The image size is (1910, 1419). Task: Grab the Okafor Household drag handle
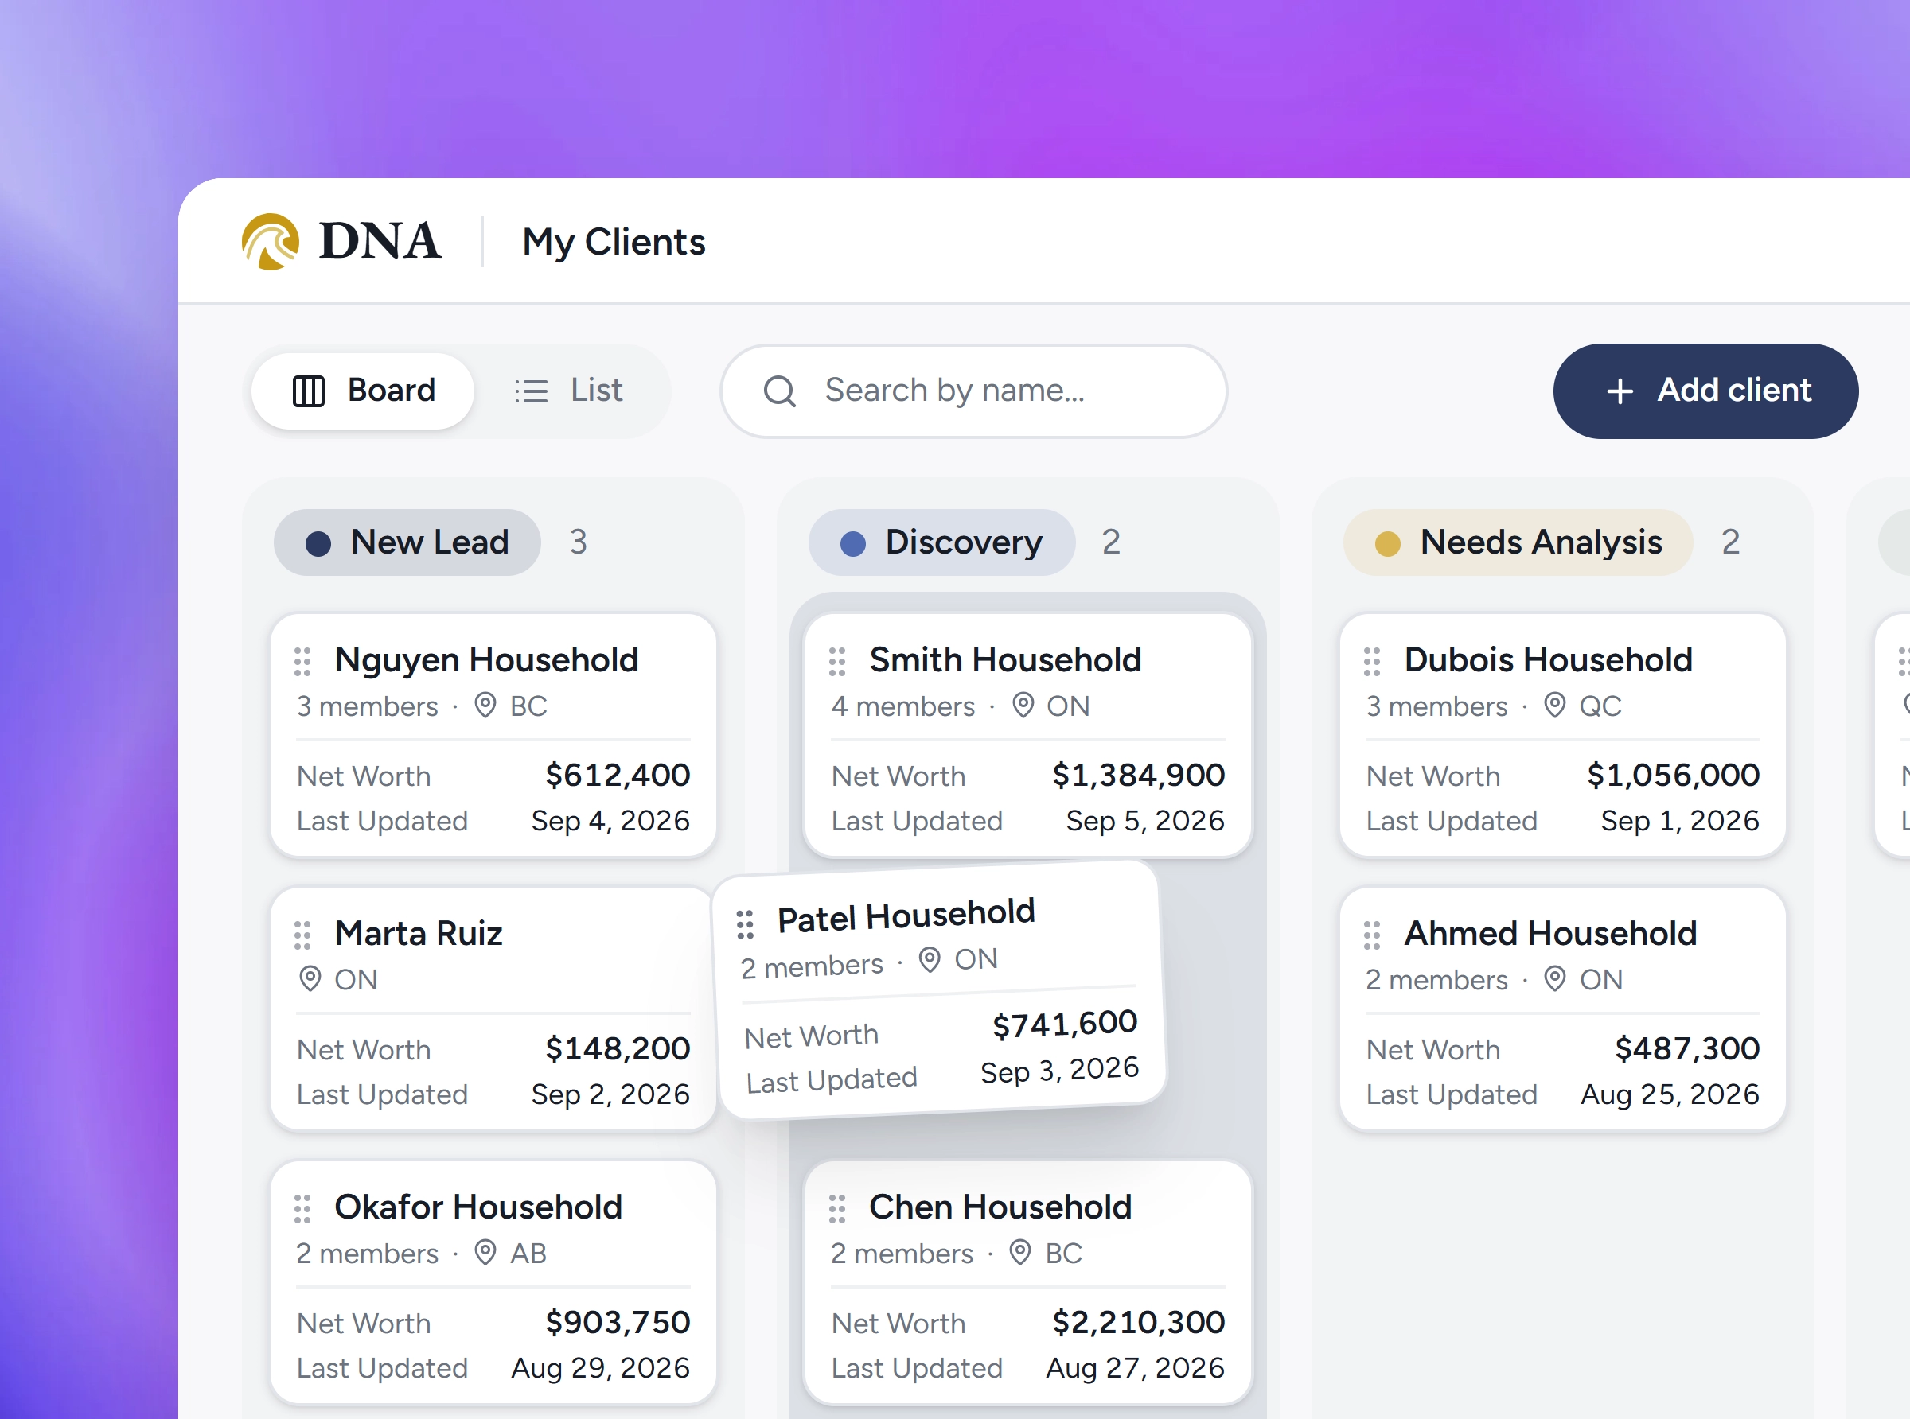click(x=302, y=1208)
